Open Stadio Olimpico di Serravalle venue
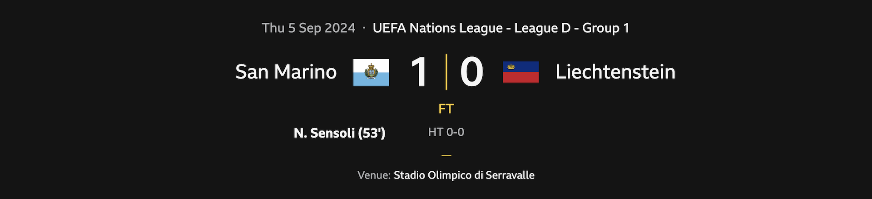872x199 pixels. pos(464,175)
